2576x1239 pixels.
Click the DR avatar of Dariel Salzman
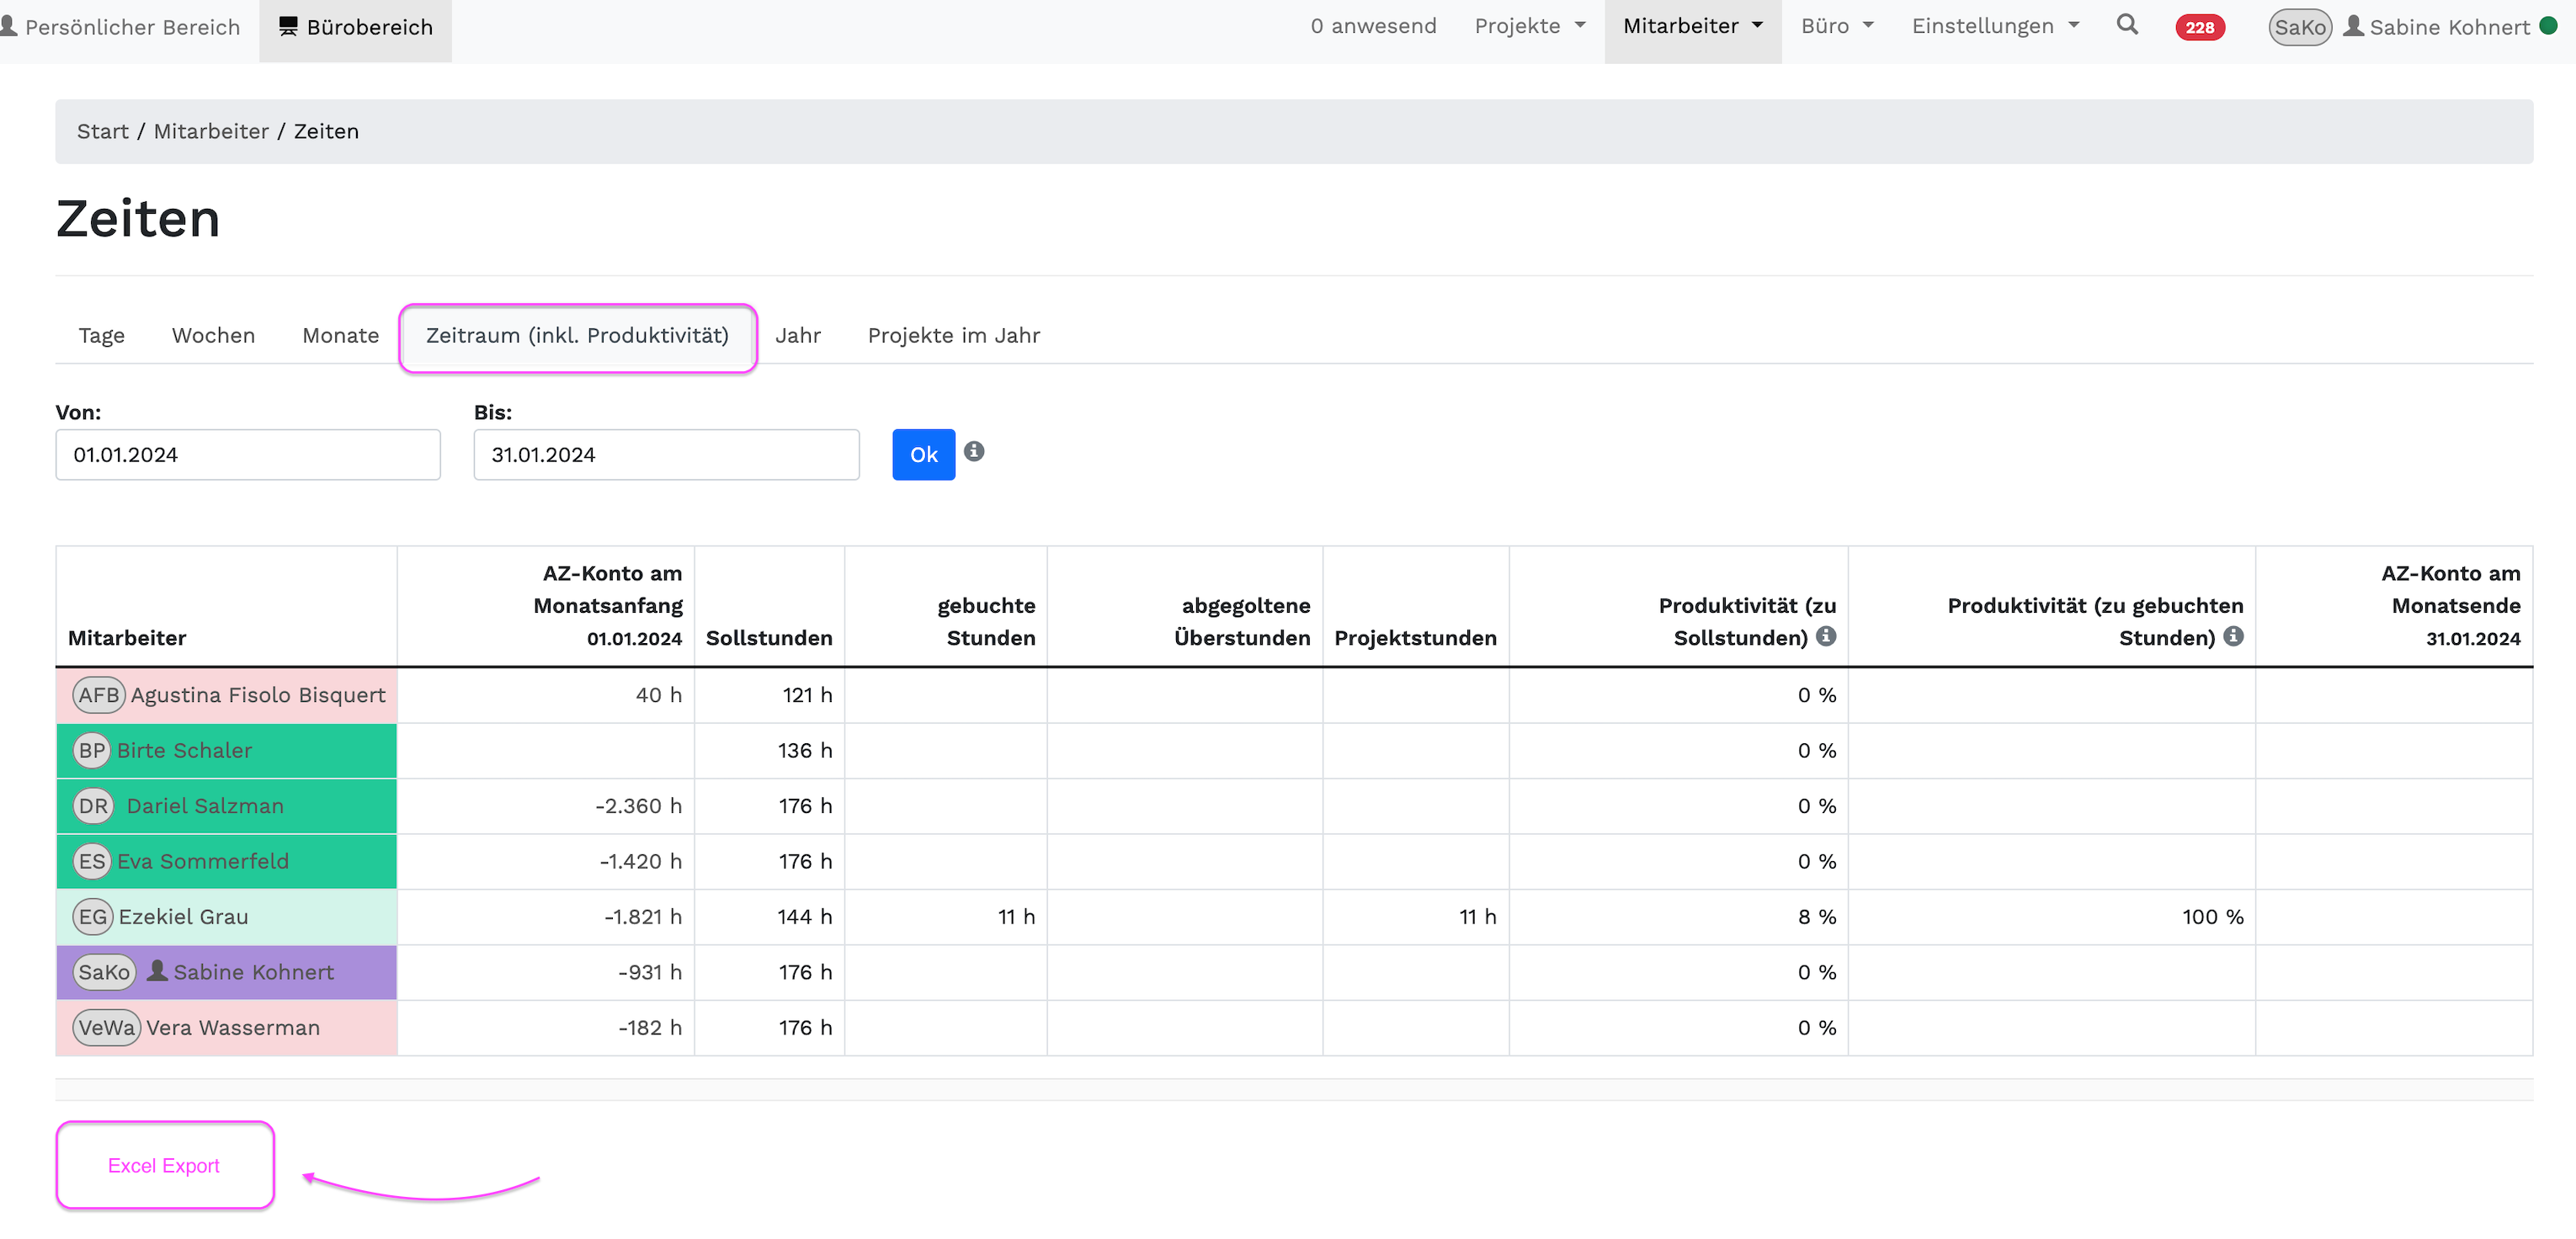coord(93,806)
